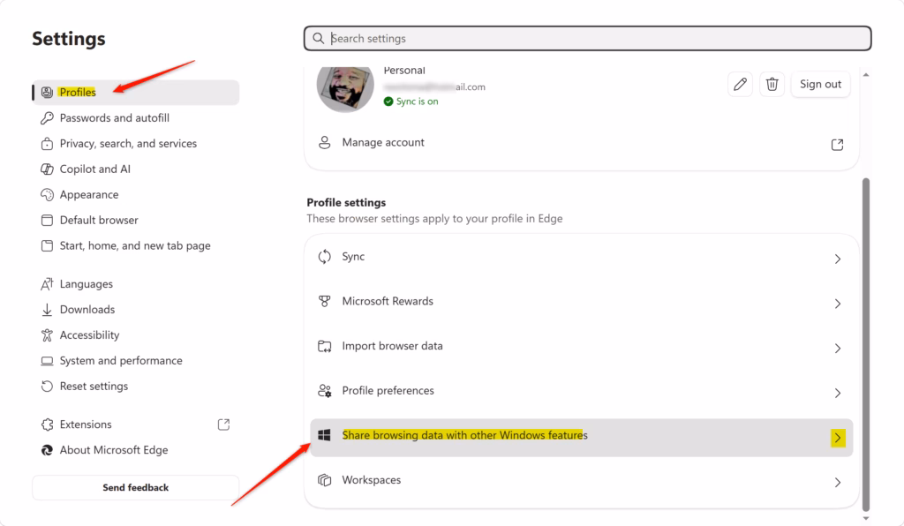Select System and performance
Image resolution: width=904 pixels, height=526 pixels.
click(x=135, y=361)
